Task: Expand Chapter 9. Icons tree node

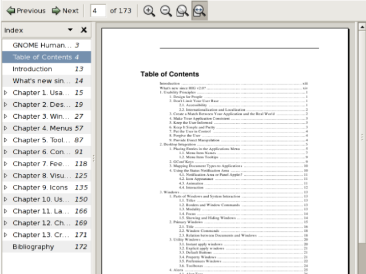Action: click(x=6, y=188)
